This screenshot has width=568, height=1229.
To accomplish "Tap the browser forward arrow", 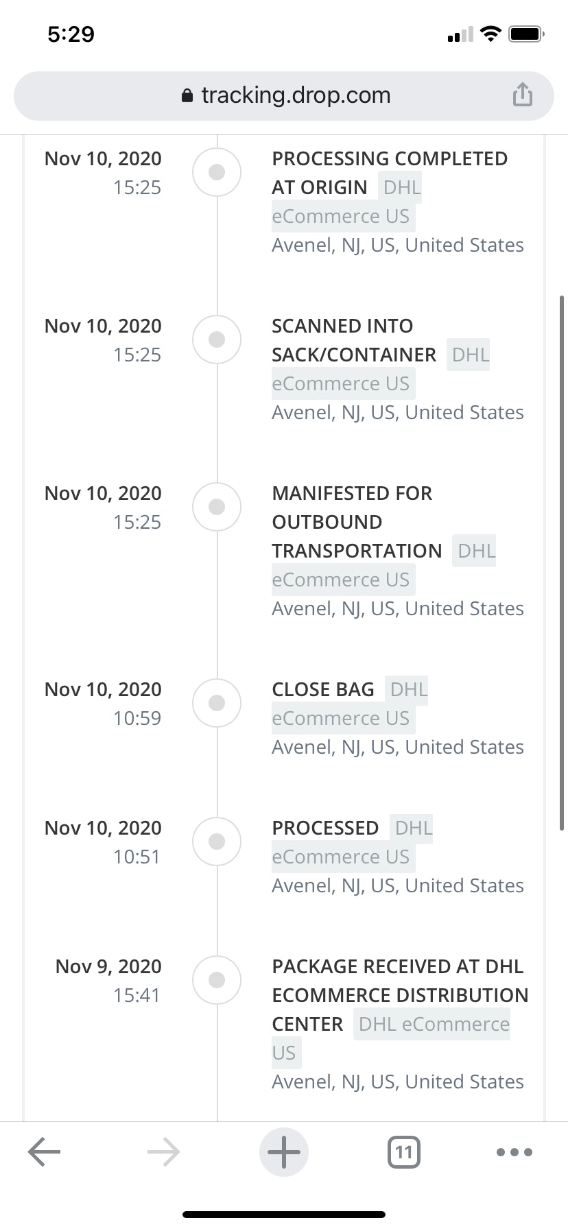I will pyautogui.click(x=163, y=1152).
